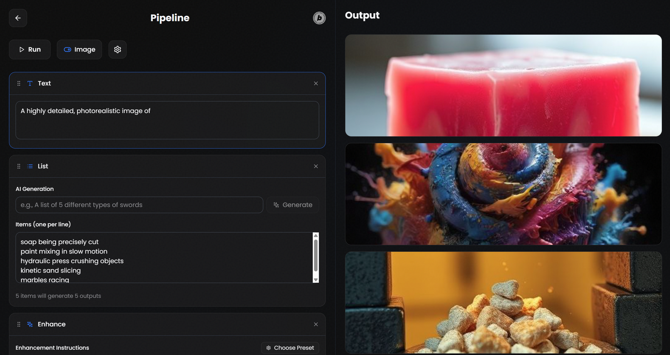Grab the Text block drag handle

pyautogui.click(x=19, y=83)
